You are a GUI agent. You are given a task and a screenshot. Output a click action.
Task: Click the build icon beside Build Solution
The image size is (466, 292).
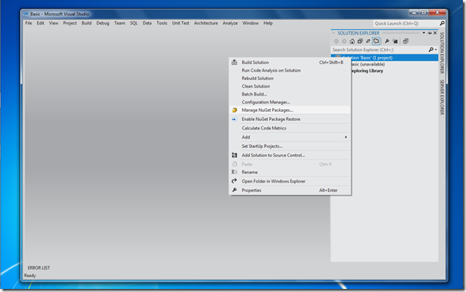click(x=235, y=62)
